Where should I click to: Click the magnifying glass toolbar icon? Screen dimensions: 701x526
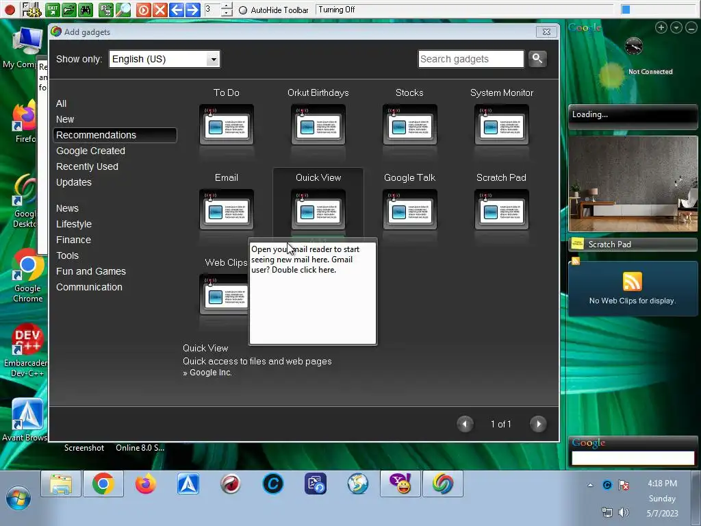(x=123, y=10)
